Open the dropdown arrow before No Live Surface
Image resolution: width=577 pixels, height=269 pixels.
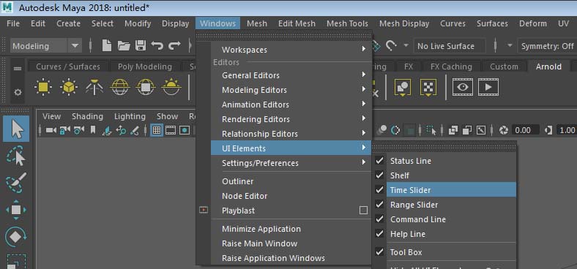[406, 45]
